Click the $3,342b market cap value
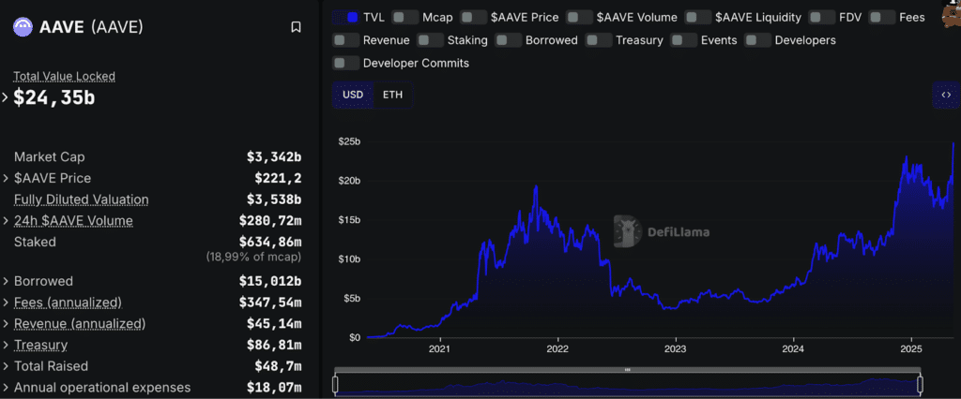This screenshot has height=399, width=961. [x=274, y=157]
